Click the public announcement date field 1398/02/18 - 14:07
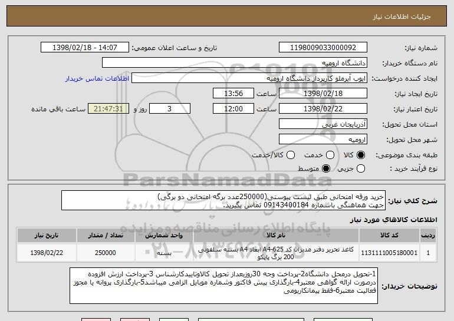 [85, 48]
